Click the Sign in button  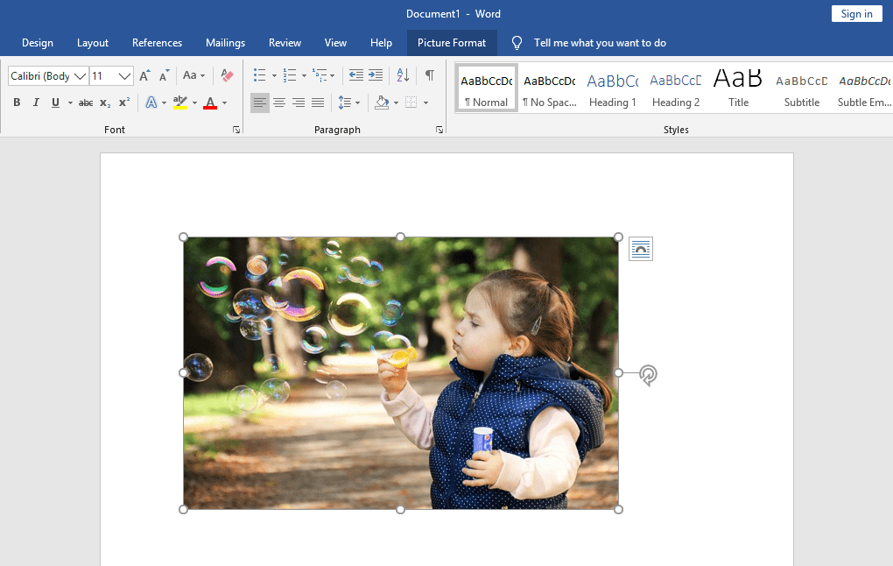pos(856,13)
